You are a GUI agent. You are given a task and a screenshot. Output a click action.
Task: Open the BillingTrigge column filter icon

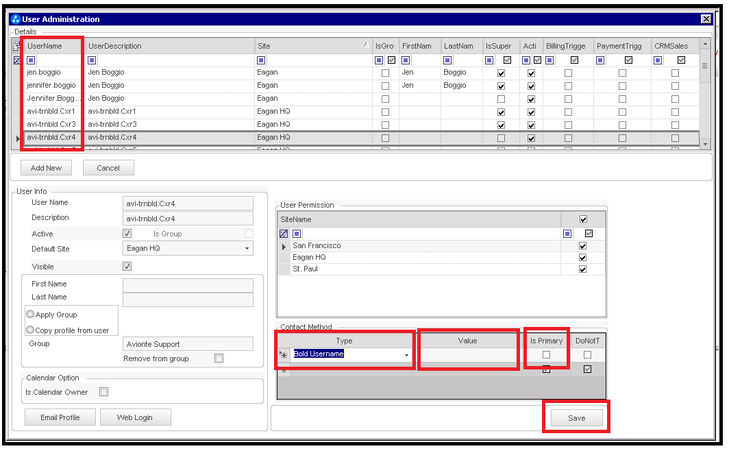(549, 60)
